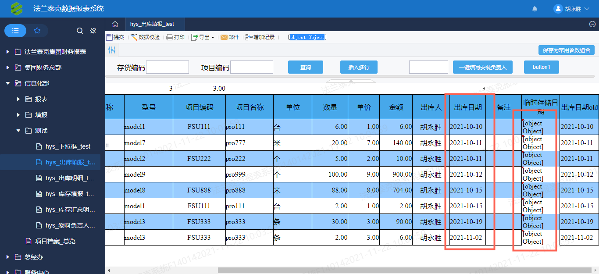
Task: Focus the 项目编码 input field
Action: [x=252, y=67]
